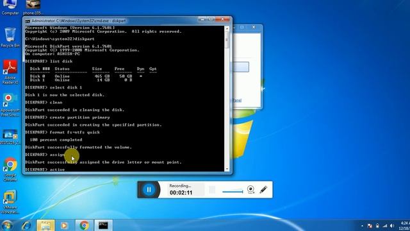
Task: Switch to Chrome in the taskbar
Action: [x=84, y=225]
